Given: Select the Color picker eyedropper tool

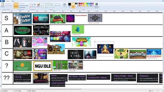Looking at the screenshot, I should [33, 7].
